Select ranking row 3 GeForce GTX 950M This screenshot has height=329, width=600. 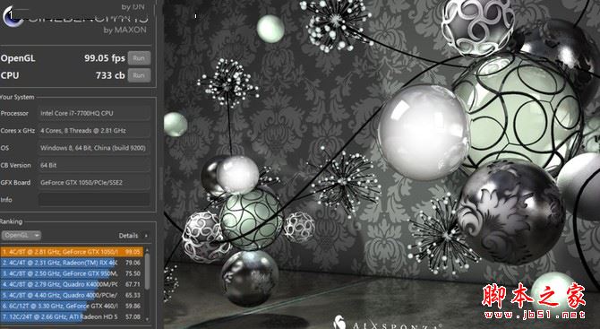(72, 273)
